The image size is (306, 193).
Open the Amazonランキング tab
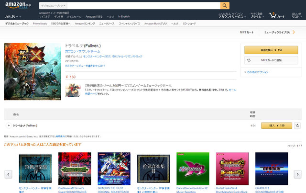pyautogui.click(x=85, y=23)
